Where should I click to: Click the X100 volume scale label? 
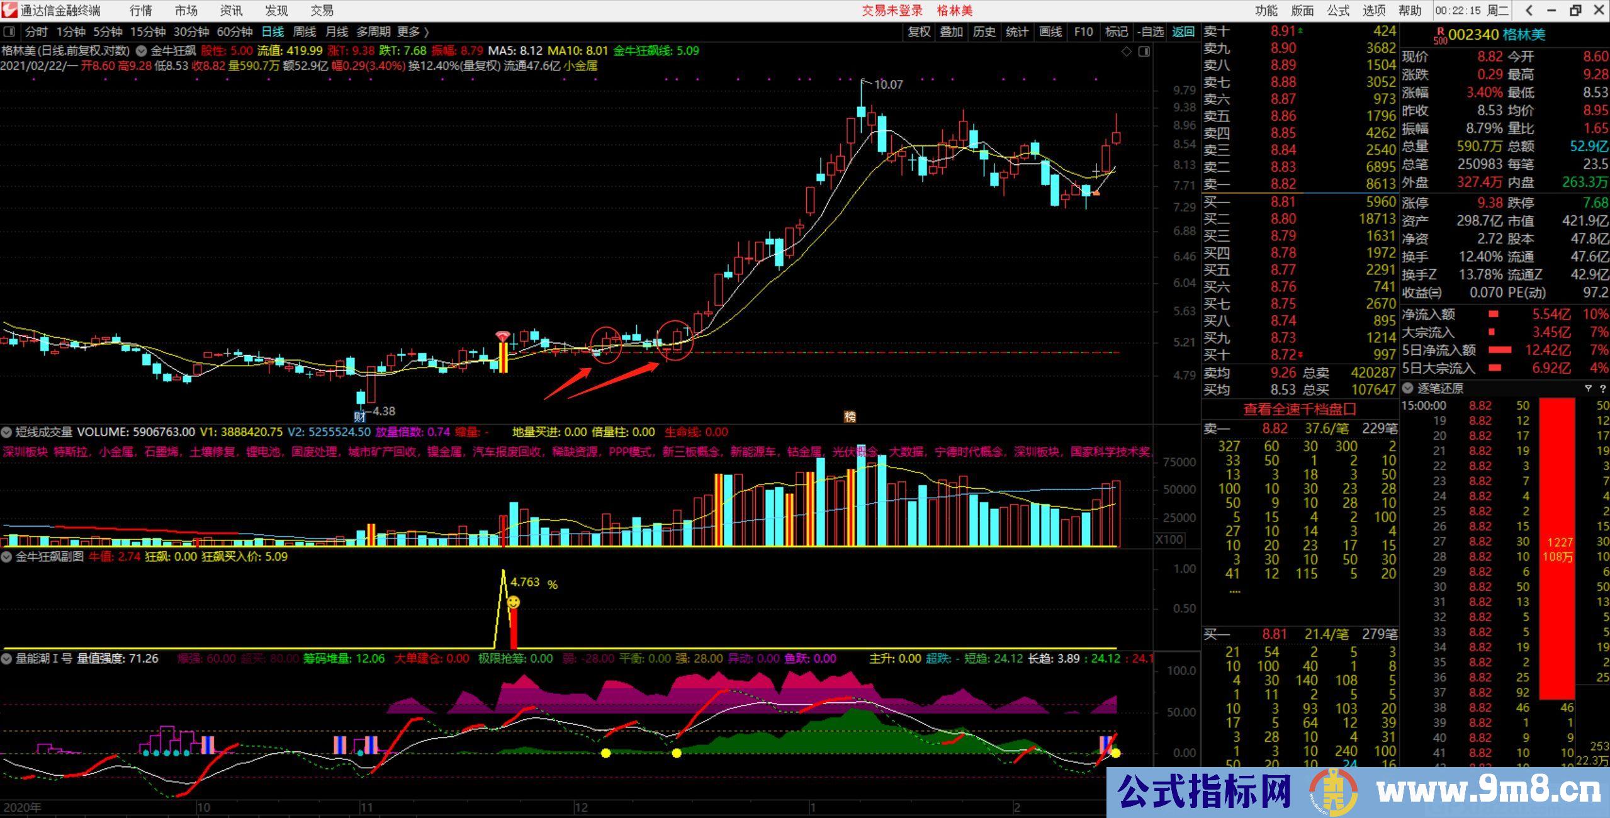[x=1169, y=539]
